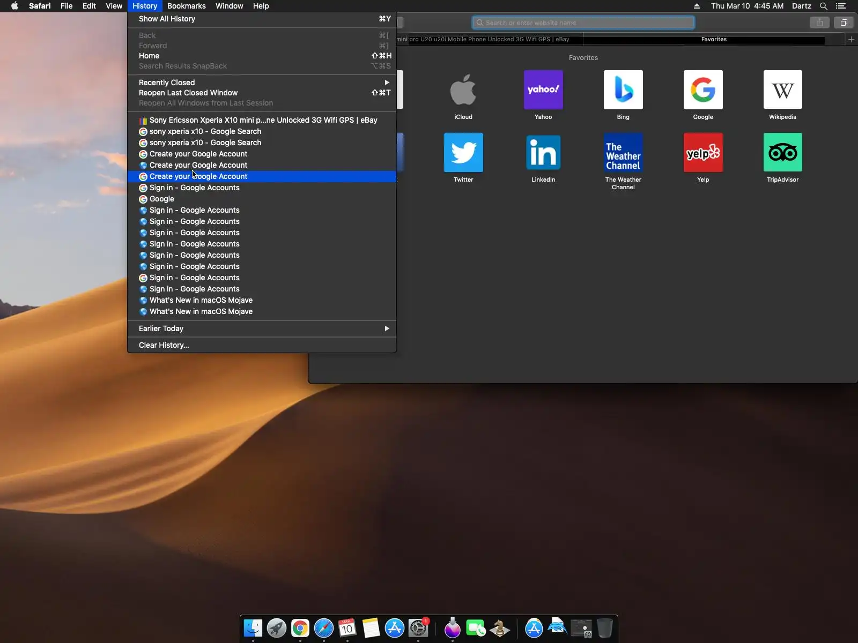The height and width of the screenshot is (643, 858).
Task: Open Calendar from the Dock
Action: click(347, 628)
